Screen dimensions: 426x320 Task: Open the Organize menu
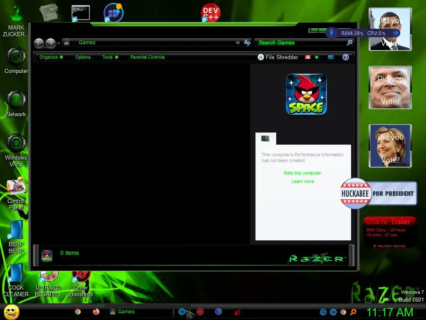[x=51, y=57]
